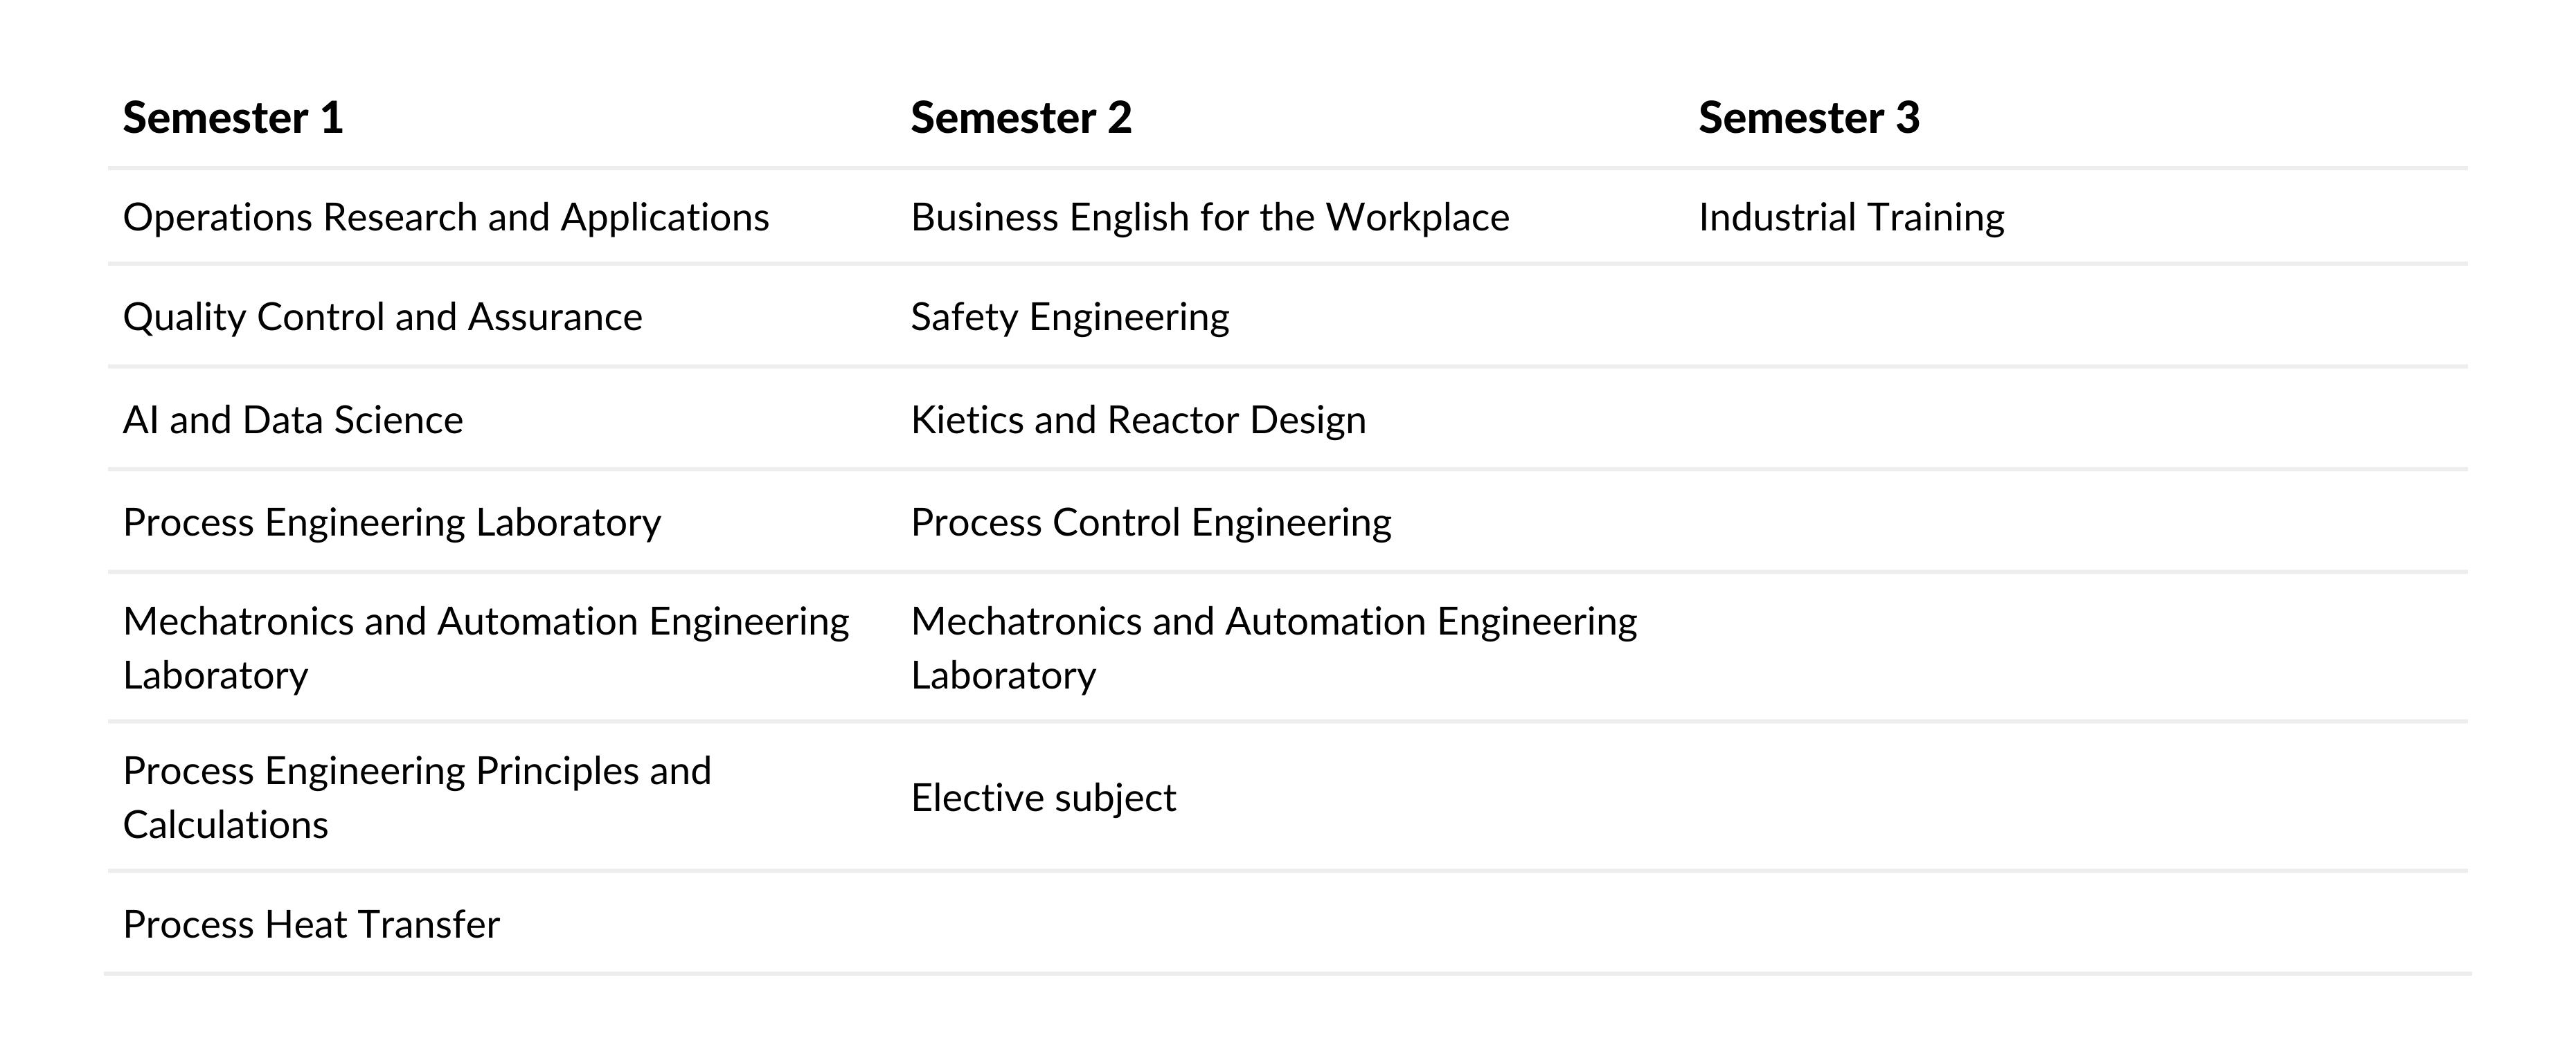Select Kietics and Reactor Design entry
2576x1038 pixels.
click(x=1138, y=419)
